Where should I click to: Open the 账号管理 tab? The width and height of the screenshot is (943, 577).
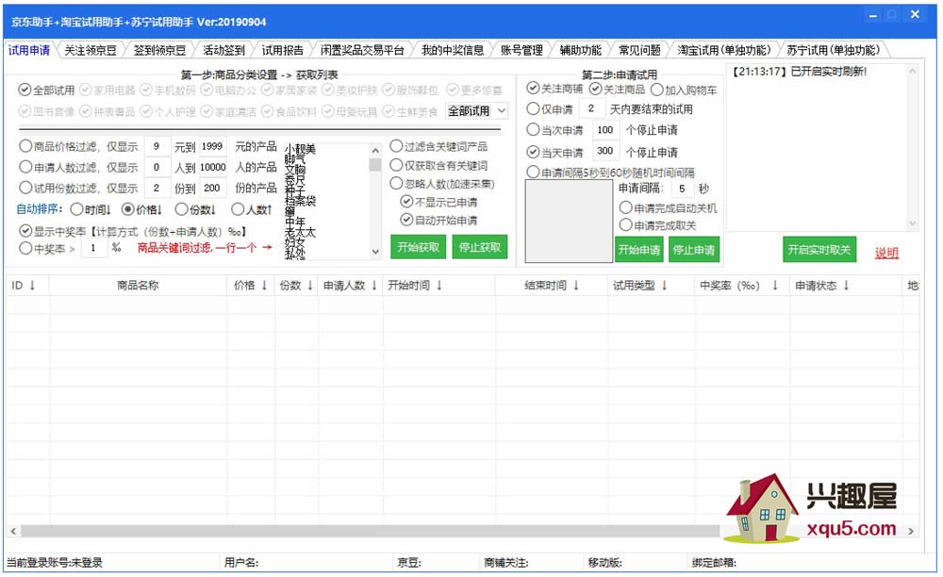pyautogui.click(x=521, y=50)
